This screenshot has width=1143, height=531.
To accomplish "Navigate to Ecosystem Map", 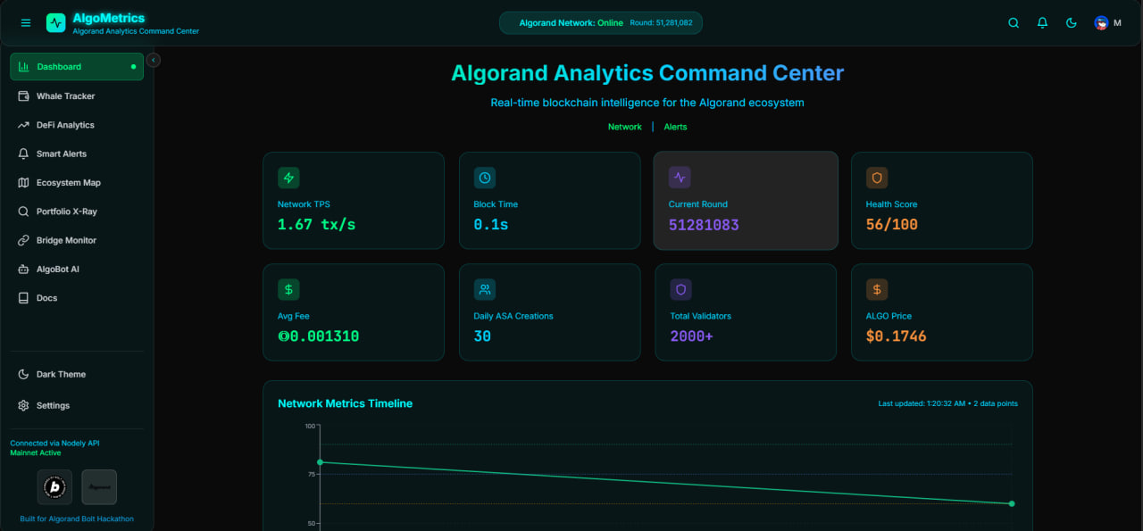I will click(77, 182).
